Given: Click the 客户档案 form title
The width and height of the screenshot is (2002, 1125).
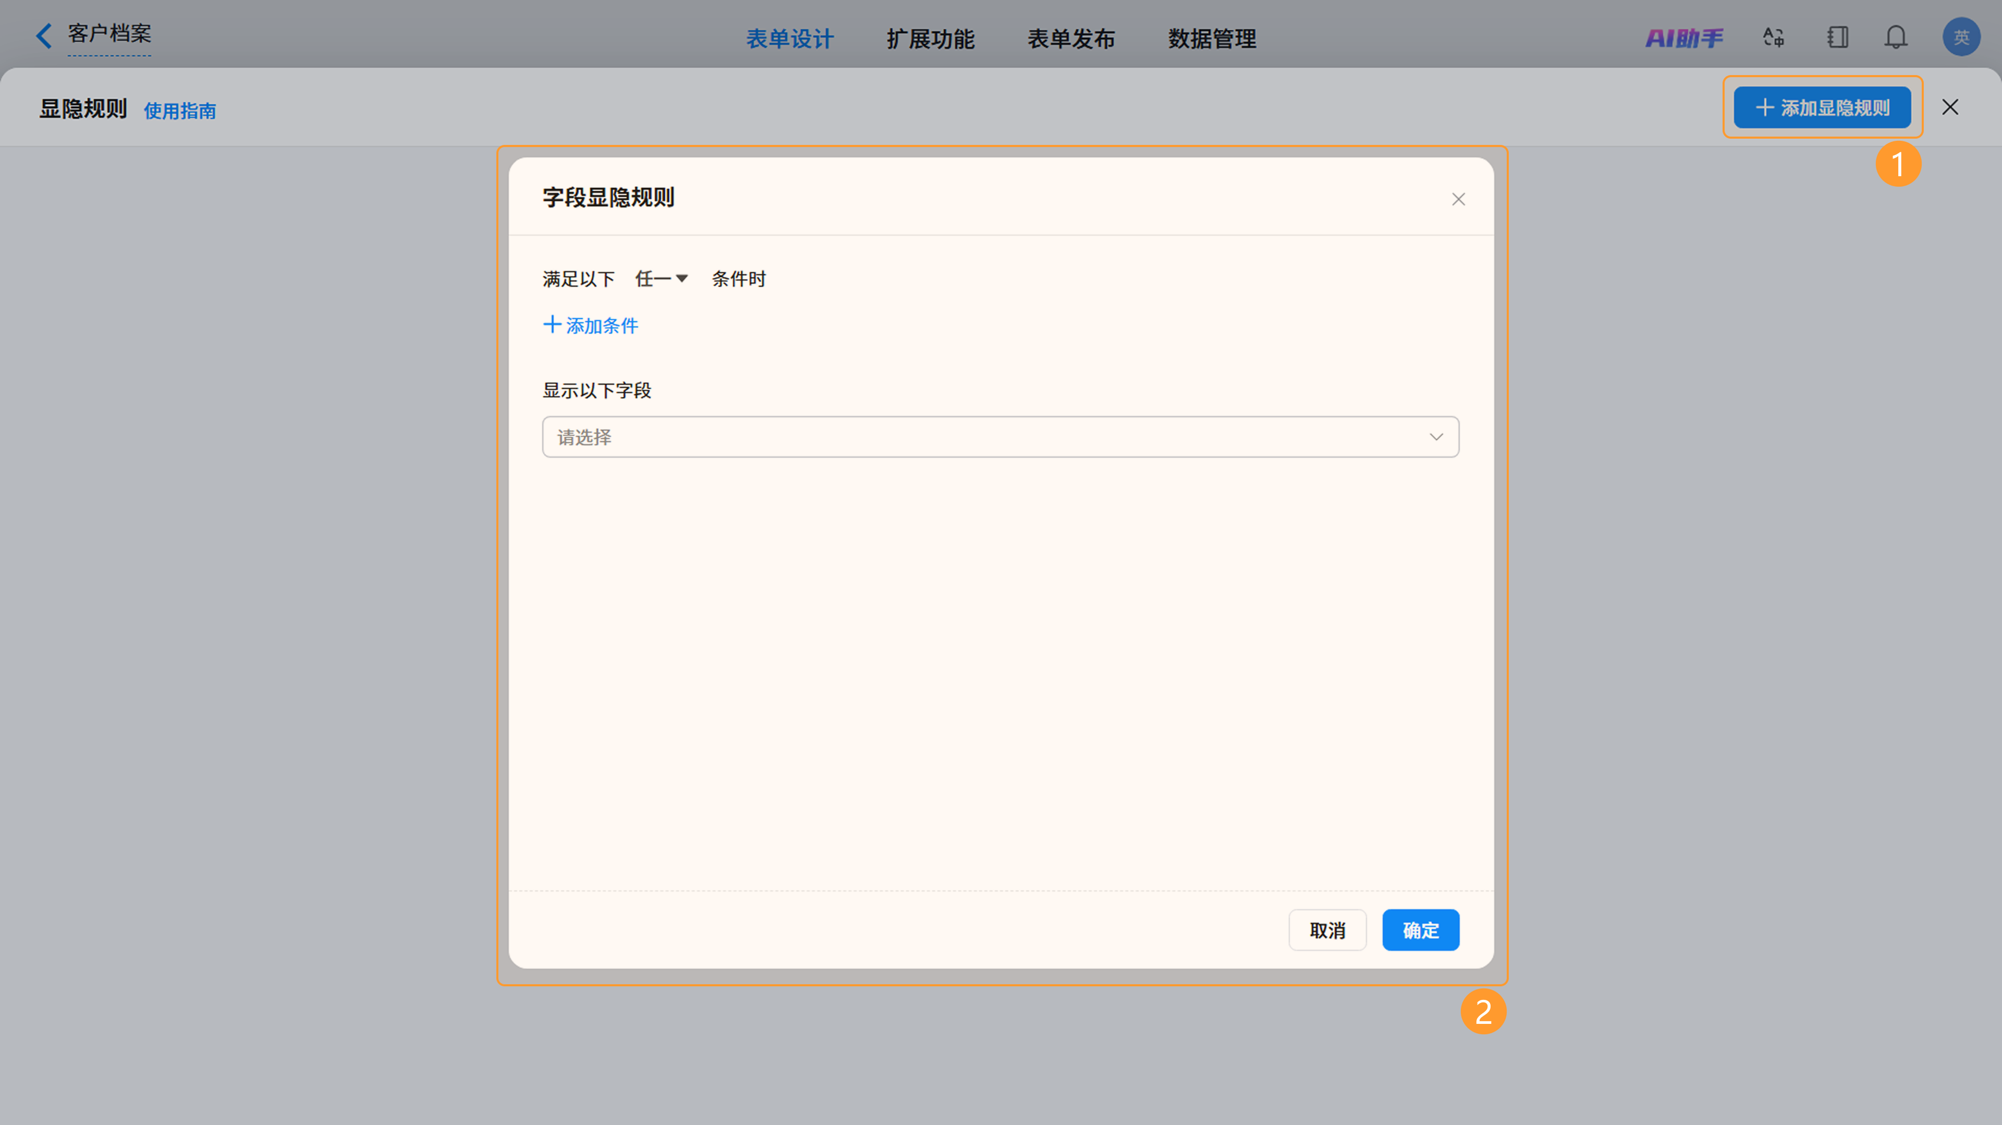Looking at the screenshot, I should 109,33.
